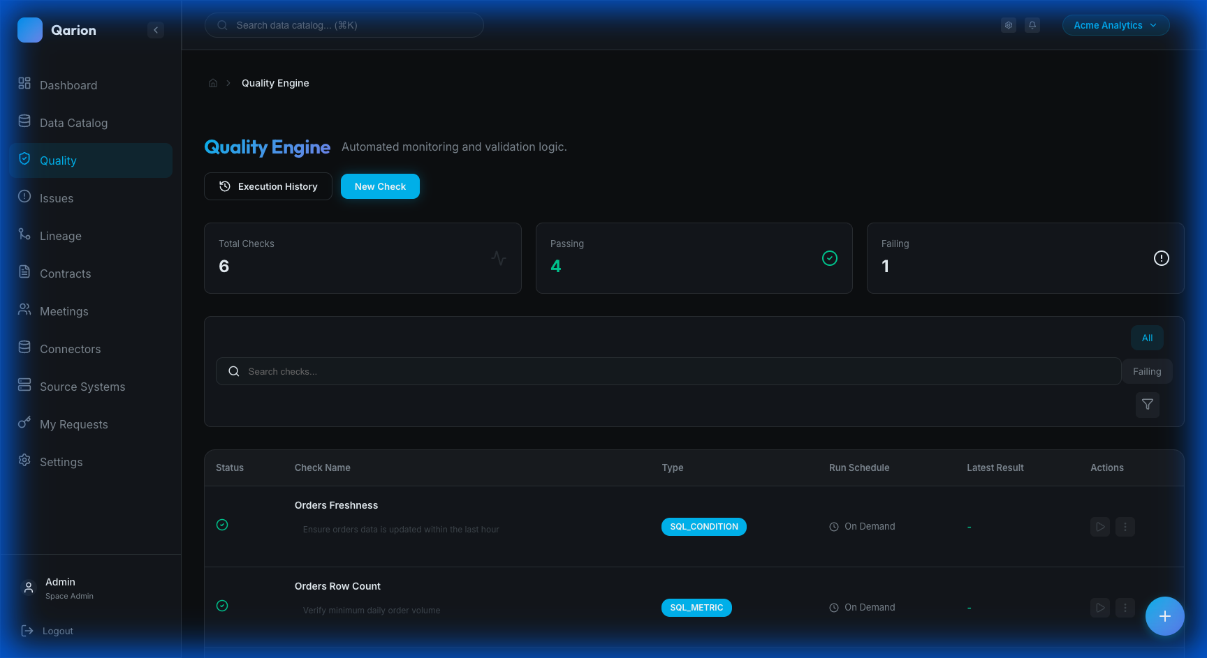The width and height of the screenshot is (1207, 658).
Task: Click the floating plus add button
Action: click(1164, 616)
